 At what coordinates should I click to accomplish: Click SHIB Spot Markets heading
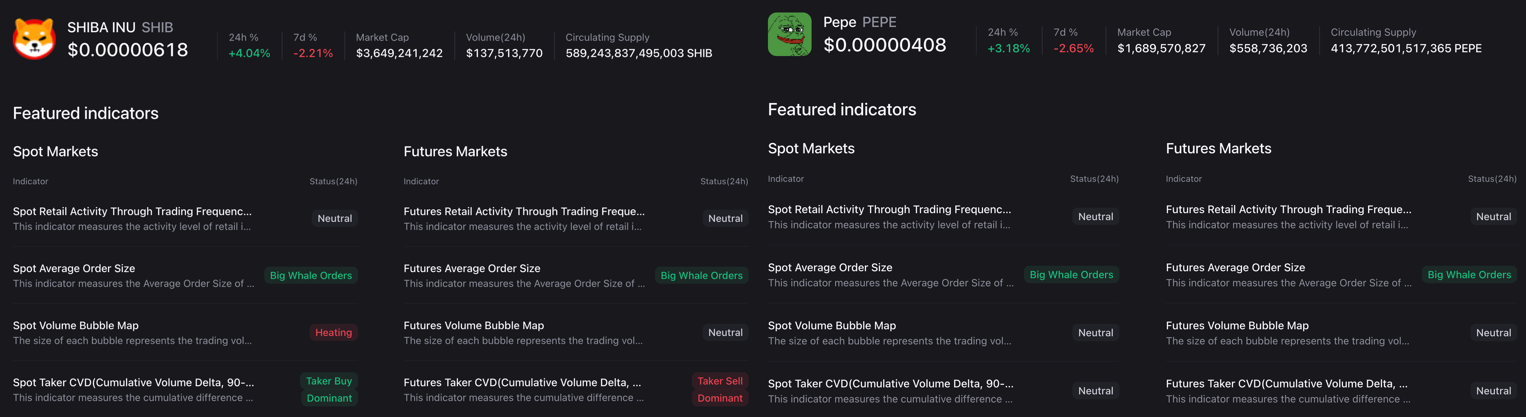pos(56,151)
